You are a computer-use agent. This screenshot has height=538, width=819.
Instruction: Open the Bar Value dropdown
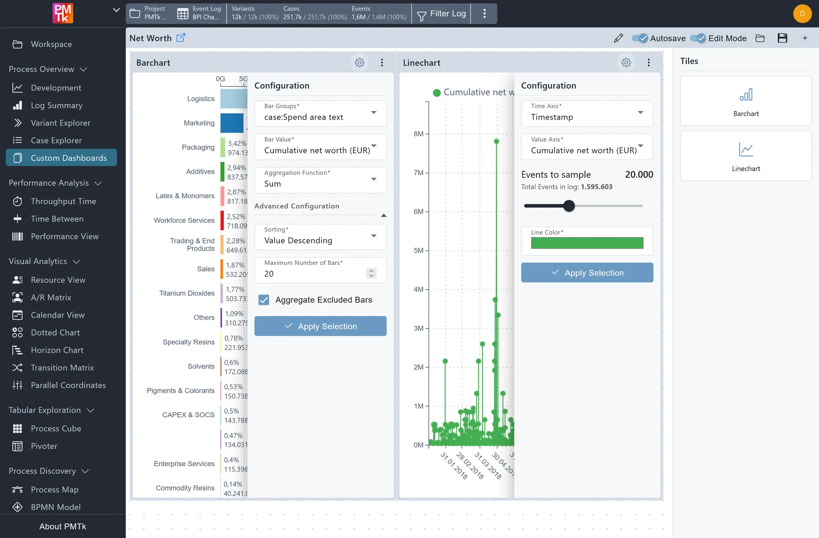(320, 147)
